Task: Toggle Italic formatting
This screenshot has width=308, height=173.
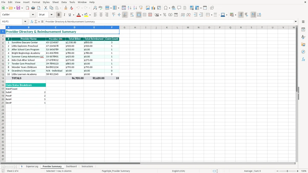Action: [x=64, y=15]
